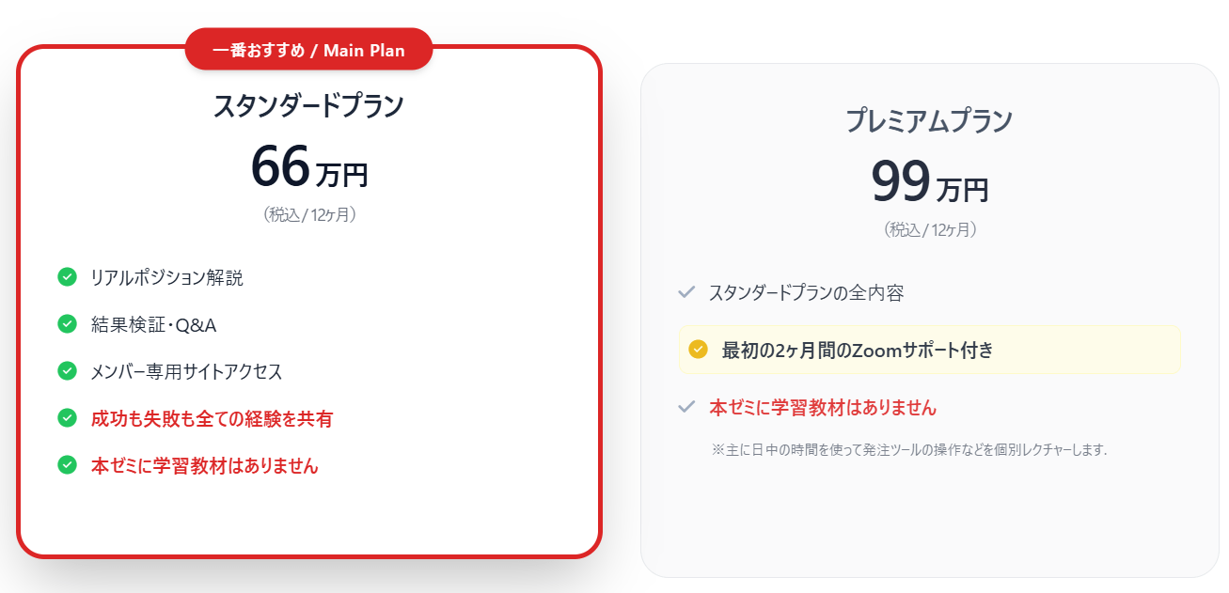This screenshot has width=1229, height=593.
Task: Click gray checkmark beside スタンダードプランの全内容
Action: [x=686, y=292]
